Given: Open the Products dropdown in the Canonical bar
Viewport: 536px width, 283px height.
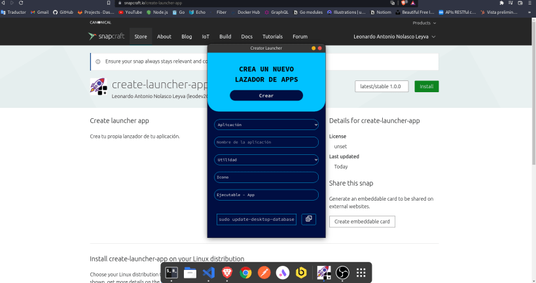Looking at the screenshot, I should pyautogui.click(x=424, y=23).
